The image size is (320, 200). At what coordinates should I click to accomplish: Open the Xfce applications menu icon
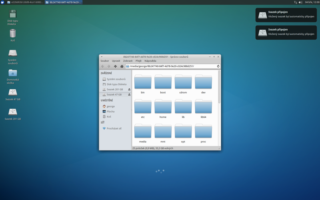pyautogui.click(x=2, y=2)
